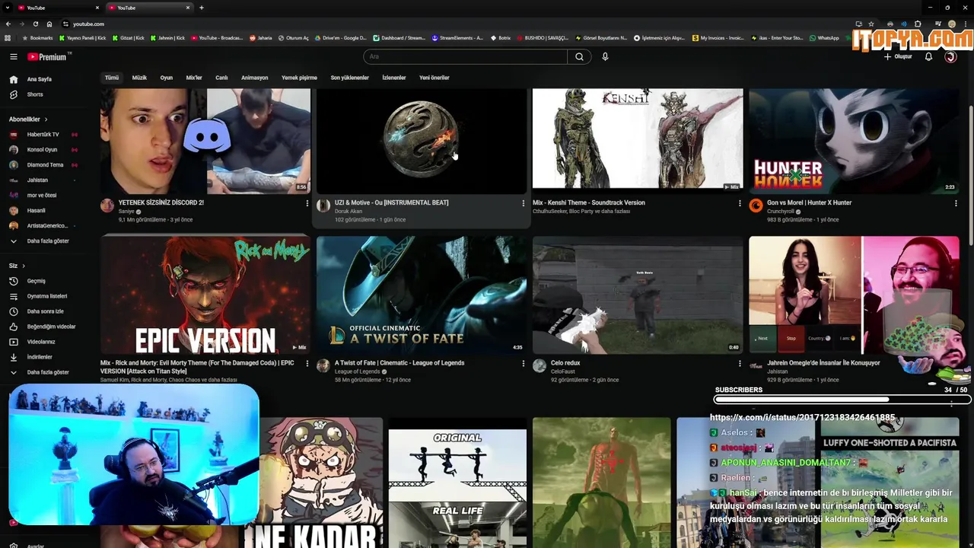Open the UZI & Motive video title
This screenshot has height=548, width=974.
coord(391,202)
